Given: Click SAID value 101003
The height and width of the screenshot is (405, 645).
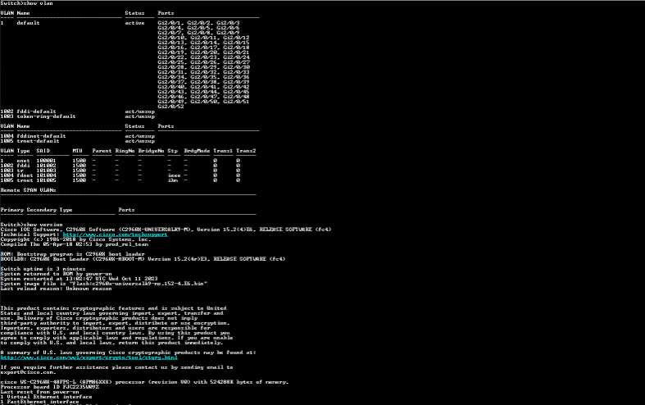Looking at the screenshot, I should [x=46, y=171].
